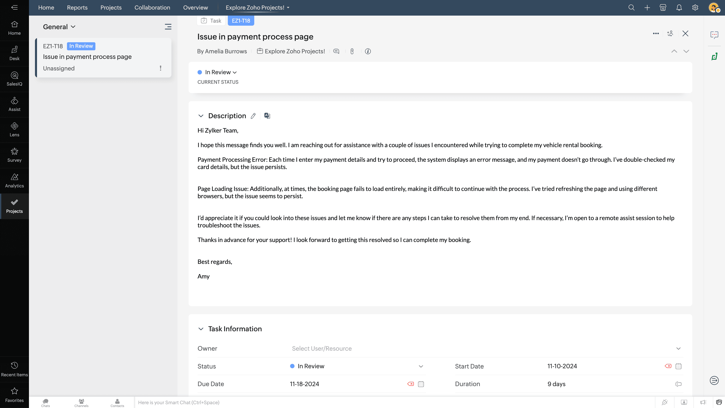
Task: Clear the Due Date value
Action: [410, 384]
